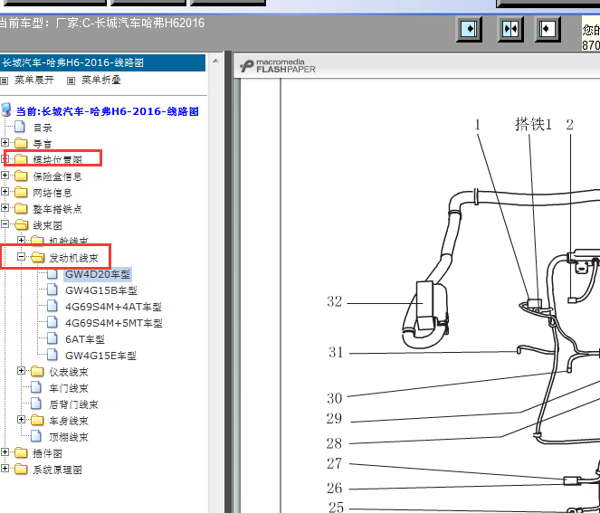Click the 导言 folder icon

[x=21, y=144]
